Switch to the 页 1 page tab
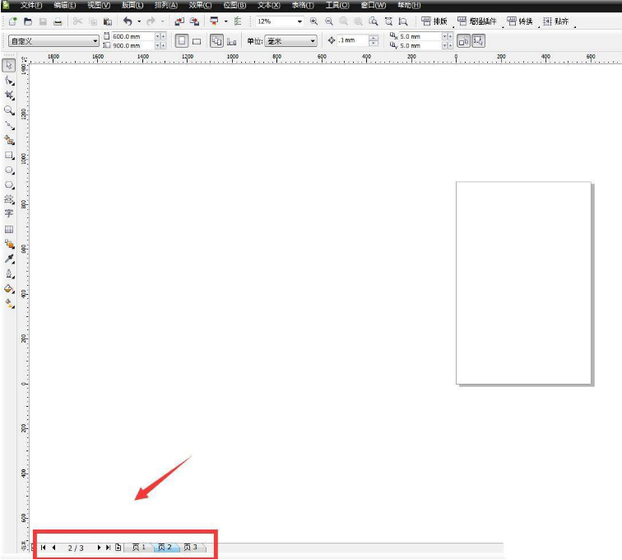 coord(139,548)
